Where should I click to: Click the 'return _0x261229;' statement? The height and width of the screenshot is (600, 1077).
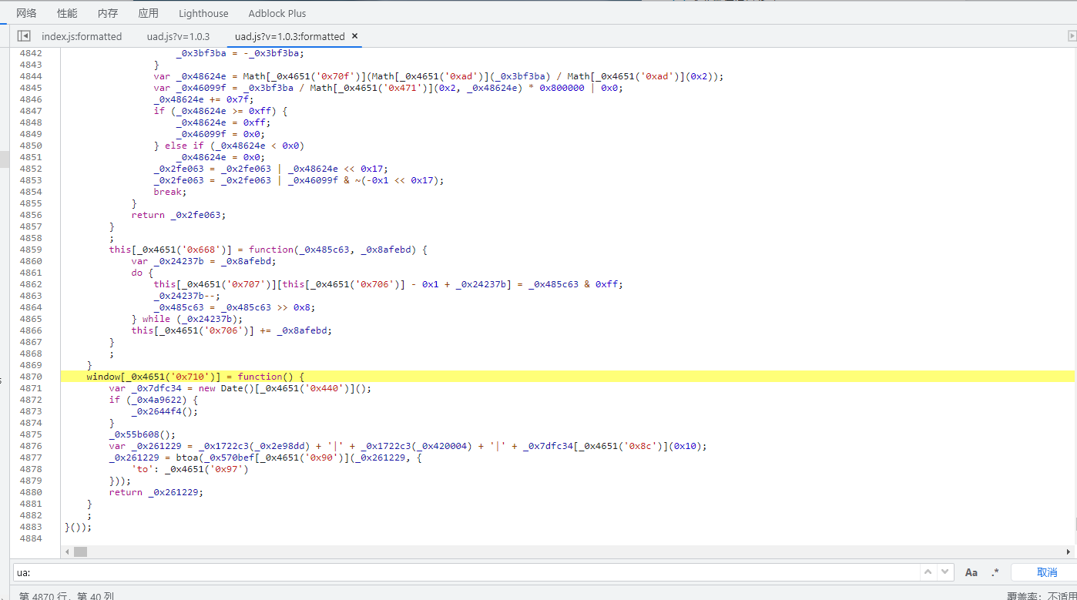pos(158,492)
